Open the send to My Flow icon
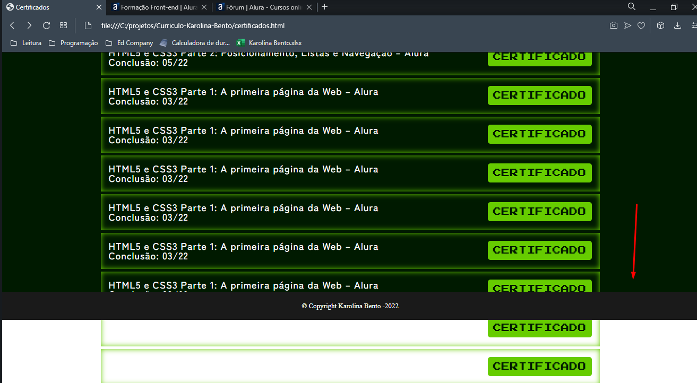This screenshot has height=383, width=697. tap(627, 25)
